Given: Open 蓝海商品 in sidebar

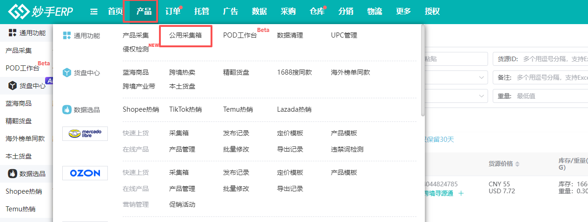Looking at the screenshot, I should [19, 103].
